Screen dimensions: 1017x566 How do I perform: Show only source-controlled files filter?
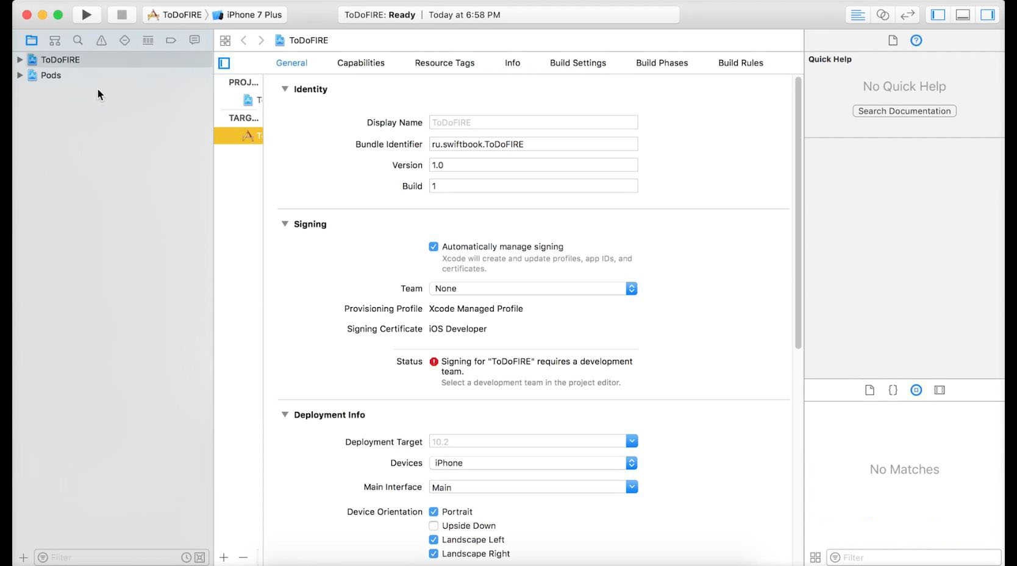(x=199, y=557)
